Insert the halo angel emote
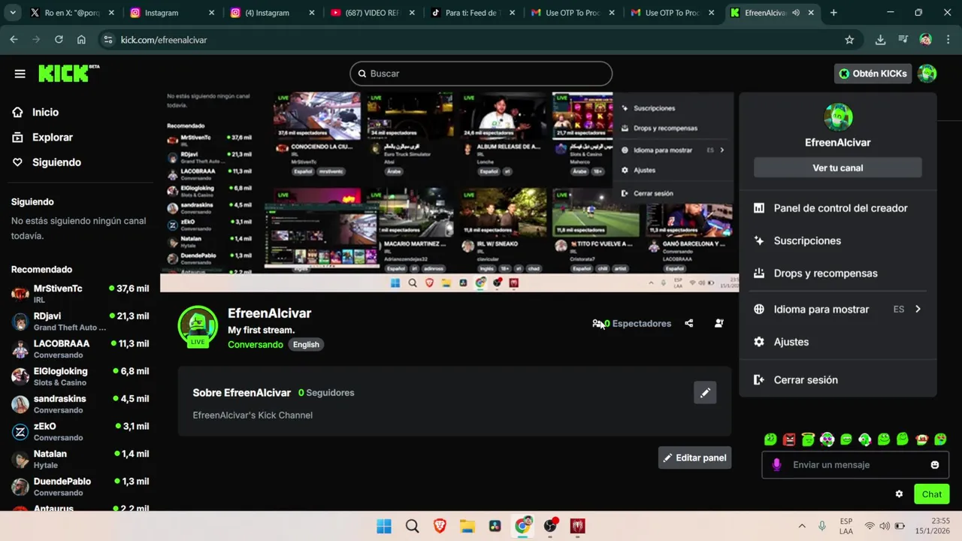The height and width of the screenshot is (541, 962). [x=808, y=440]
